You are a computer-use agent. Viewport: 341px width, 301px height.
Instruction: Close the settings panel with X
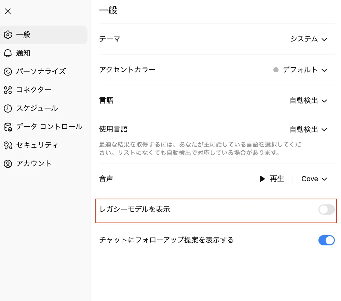coord(8,11)
